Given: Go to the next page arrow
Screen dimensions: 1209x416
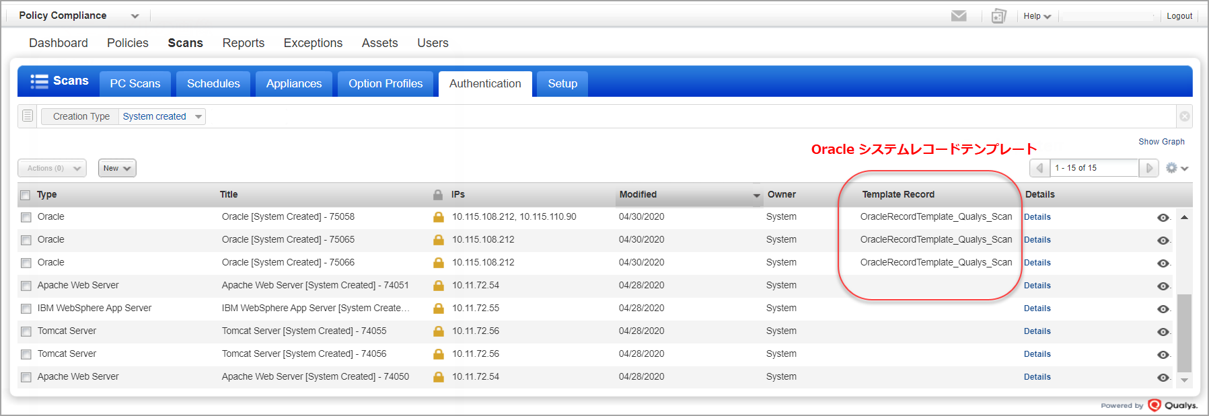Looking at the screenshot, I should [1149, 168].
